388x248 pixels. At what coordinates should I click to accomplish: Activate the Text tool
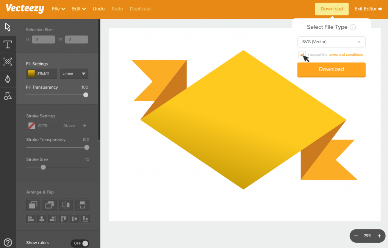click(x=8, y=44)
